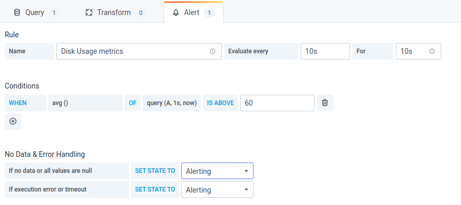461x205 pixels.
Task: Click the Evaluate every 10s field
Action: 325,51
